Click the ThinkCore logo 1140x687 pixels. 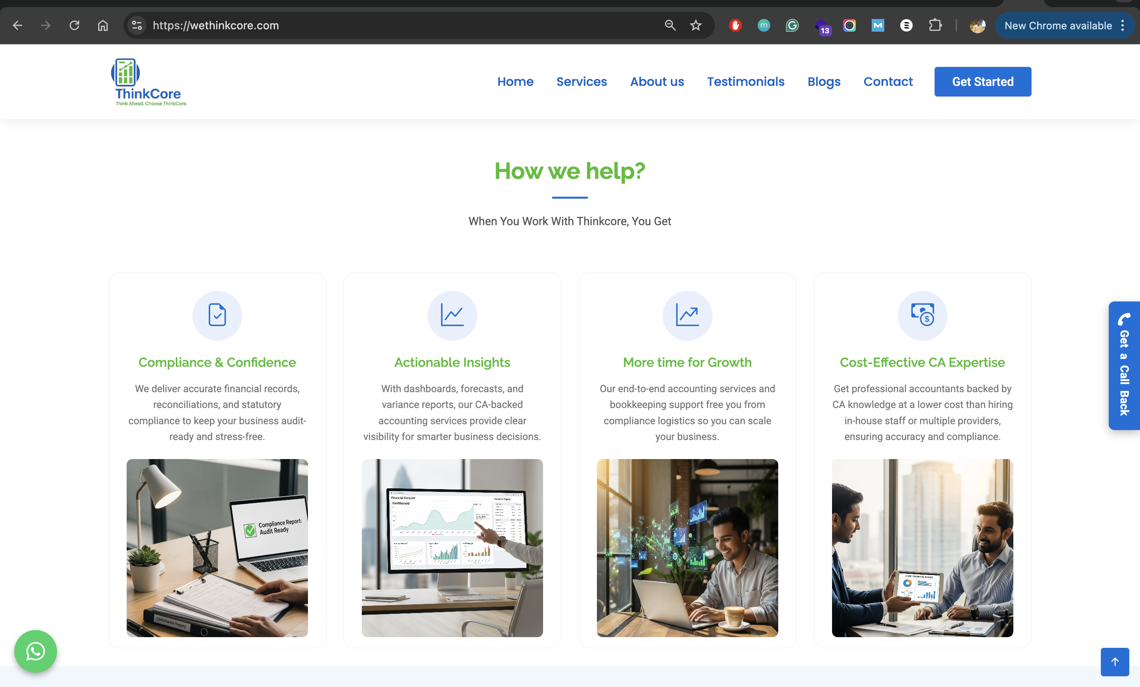148,82
